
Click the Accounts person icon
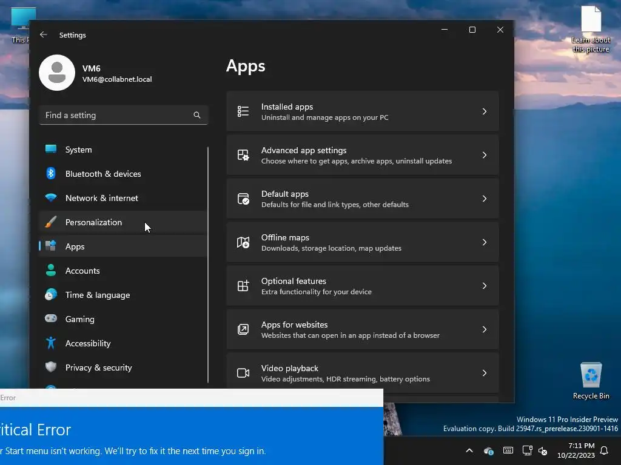point(51,270)
